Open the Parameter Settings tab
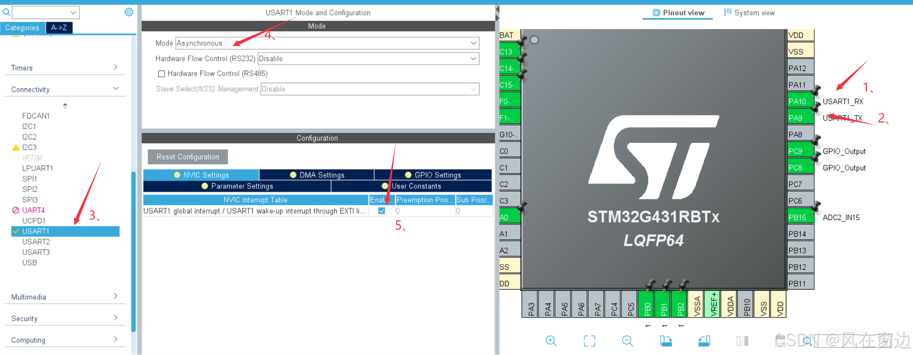Image resolution: width=913 pixels, height=355 pixels. [x=237, y=186]
